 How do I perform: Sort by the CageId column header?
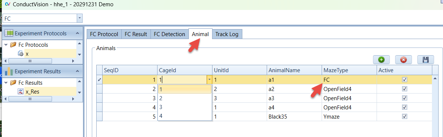(185, 70)
